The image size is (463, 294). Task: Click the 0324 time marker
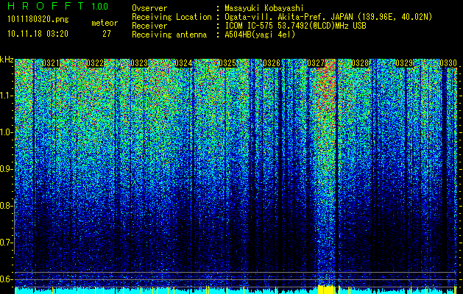coord(183,63)
